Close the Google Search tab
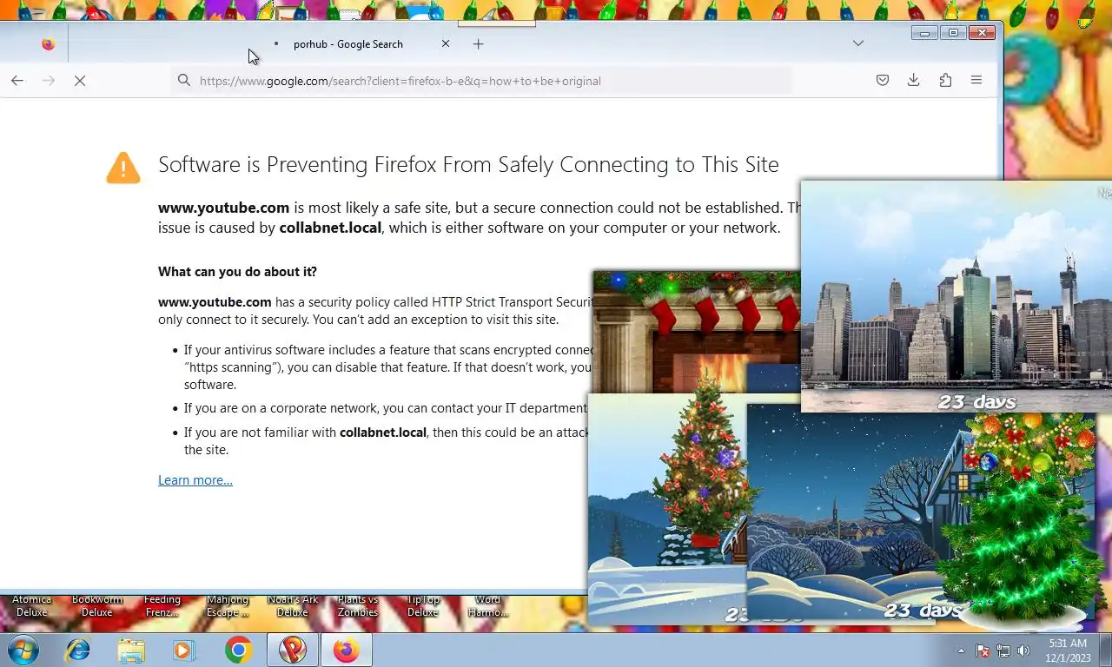The image size is (1112, 667). [446, 44]
